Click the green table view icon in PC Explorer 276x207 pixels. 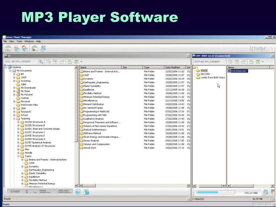(x=76, y=62)
